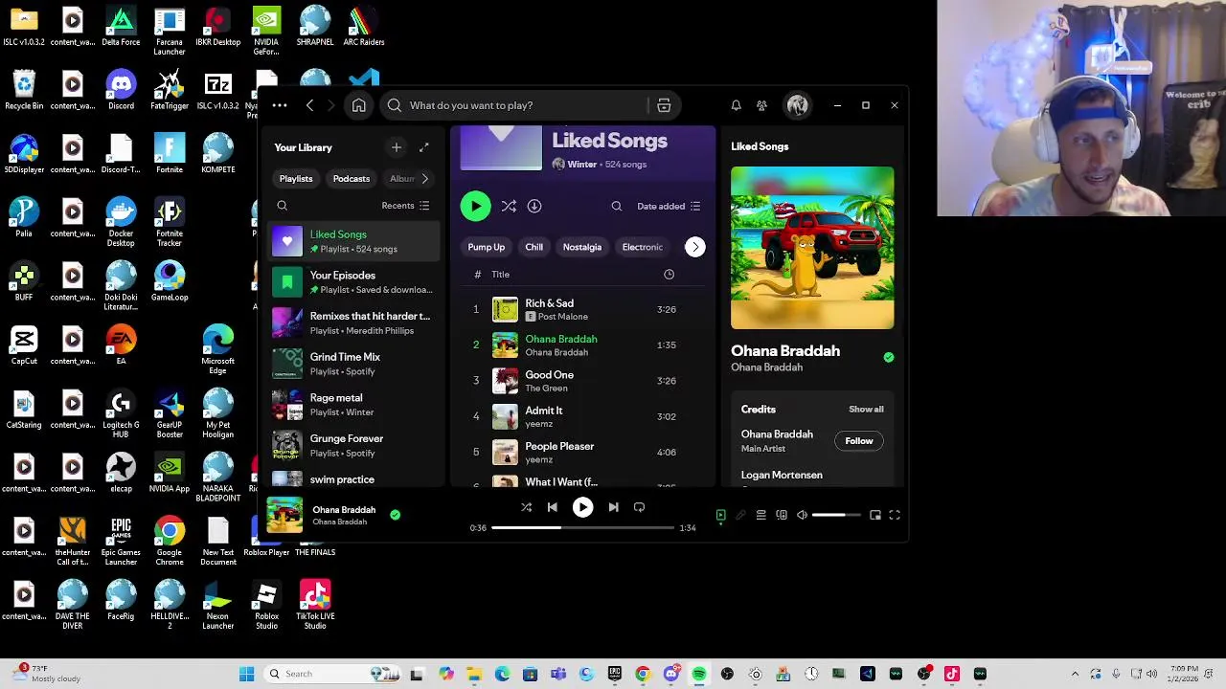Viewport: 1226px width, 689px height.
Task: Toggle the Now Playing view button
Action: coord(720,515)
